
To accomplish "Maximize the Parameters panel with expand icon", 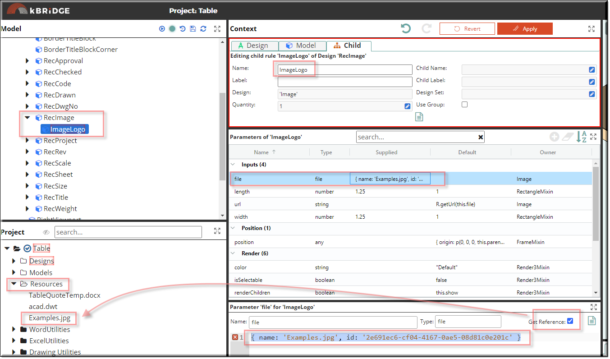I will point(593,137).
